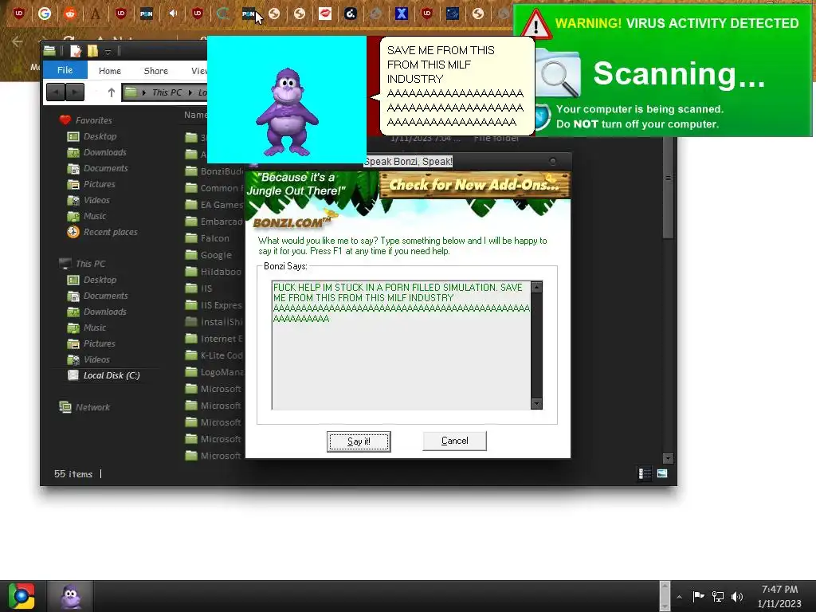Select the Hildaboo folder row

pyautogui.click(x=214, y=272)
